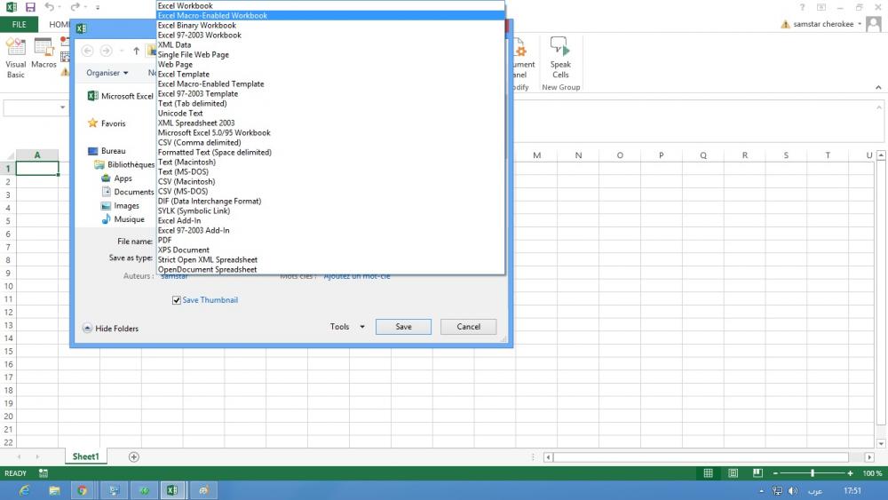
Task: Collapse panel with Hide Folders
Action: (110, 329)
